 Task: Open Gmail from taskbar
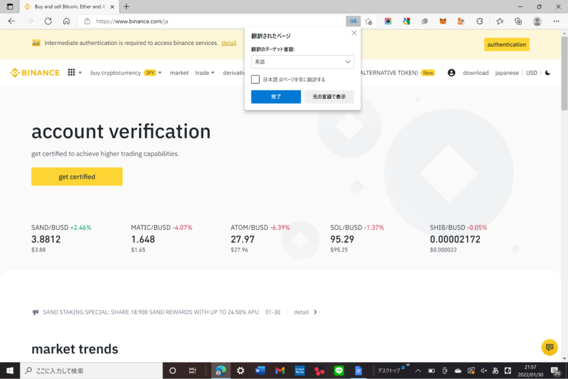pos(280,371)
